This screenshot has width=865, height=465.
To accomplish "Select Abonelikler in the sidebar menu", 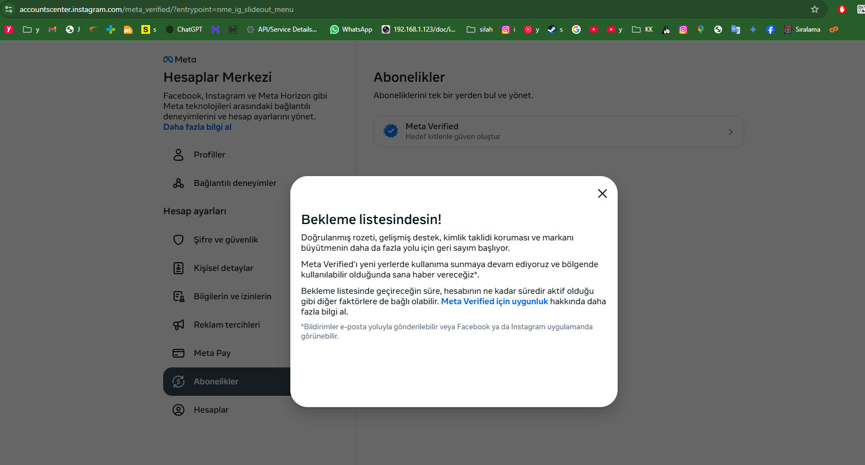I will (227, 382).
